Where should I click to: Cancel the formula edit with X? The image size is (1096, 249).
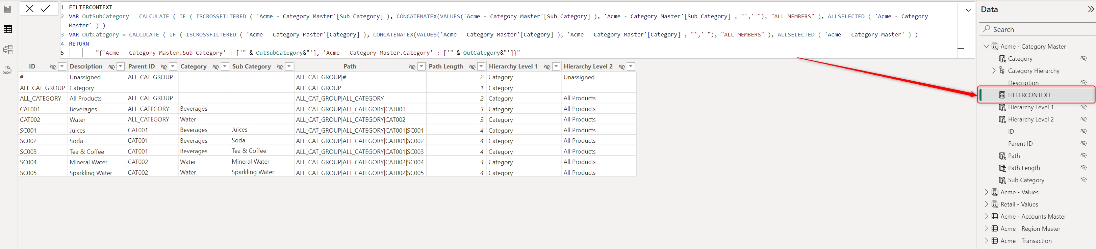click(x=30, y=8)
